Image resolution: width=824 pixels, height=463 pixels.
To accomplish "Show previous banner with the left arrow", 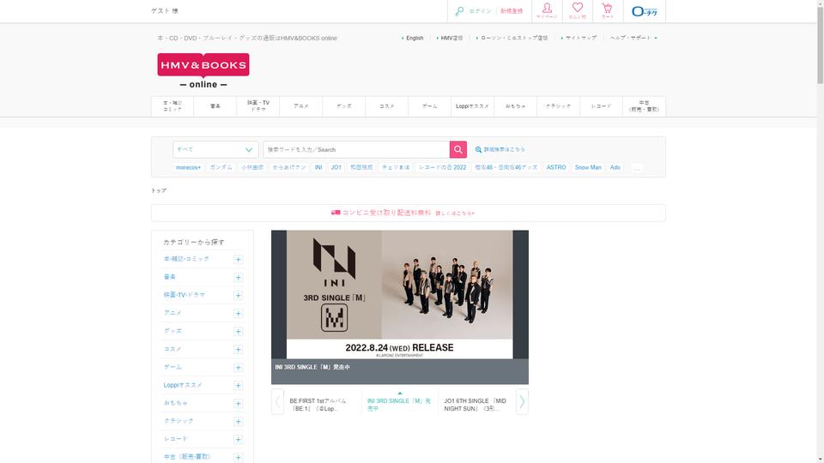I will click(x=277, y=402).
